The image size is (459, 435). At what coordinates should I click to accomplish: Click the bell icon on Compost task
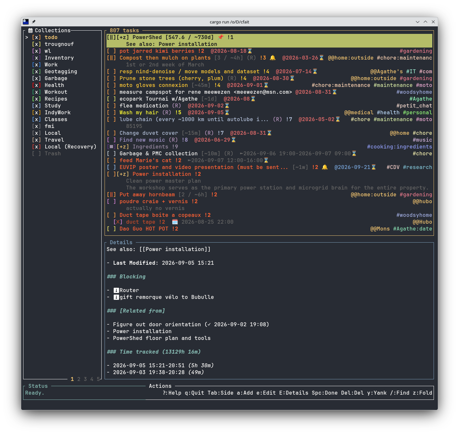[x=273, y=58]
